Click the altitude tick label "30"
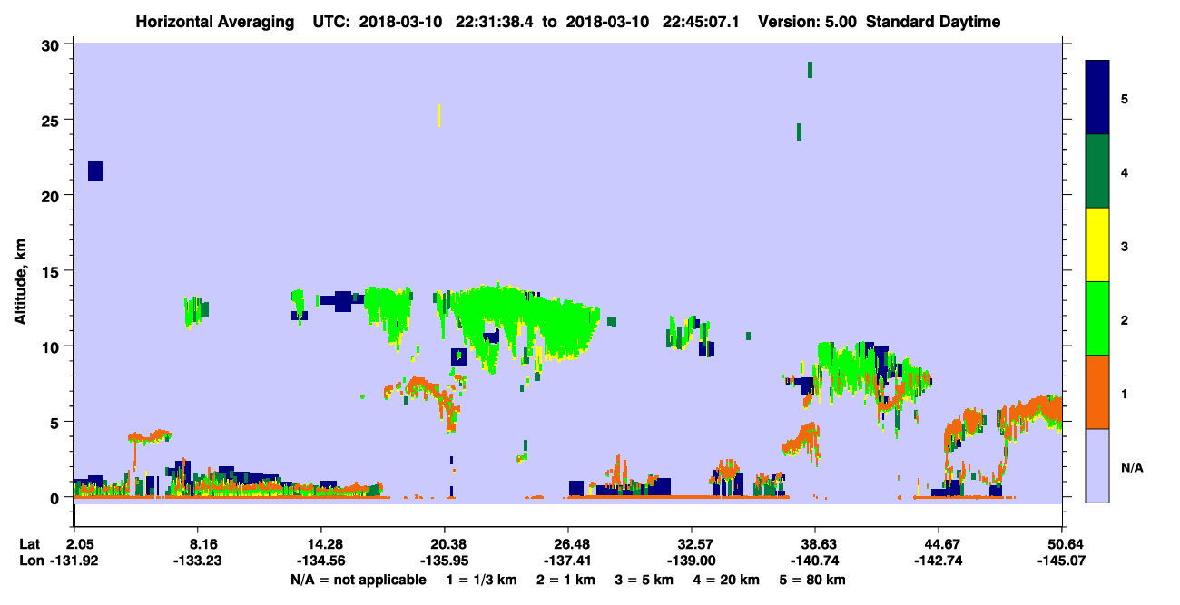 click(x=53, y=44)
